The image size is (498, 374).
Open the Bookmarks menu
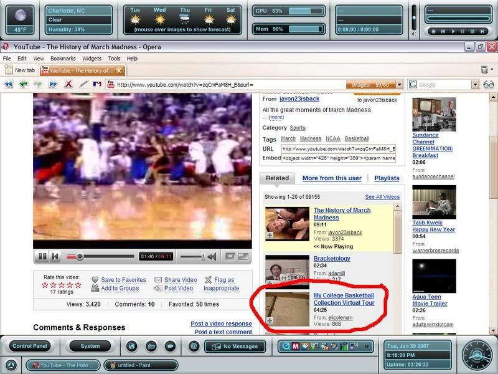(x=63, y=59)
